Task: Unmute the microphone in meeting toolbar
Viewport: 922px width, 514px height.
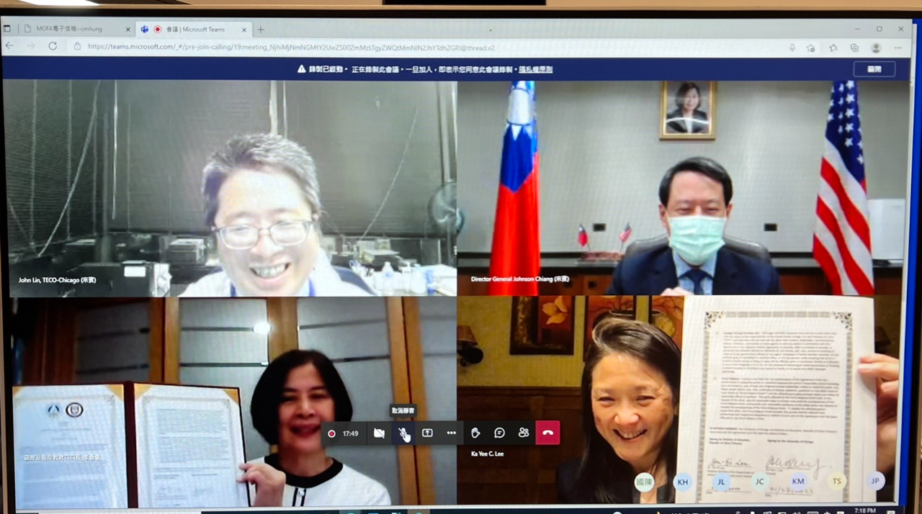Action: (x=403, y=433)
